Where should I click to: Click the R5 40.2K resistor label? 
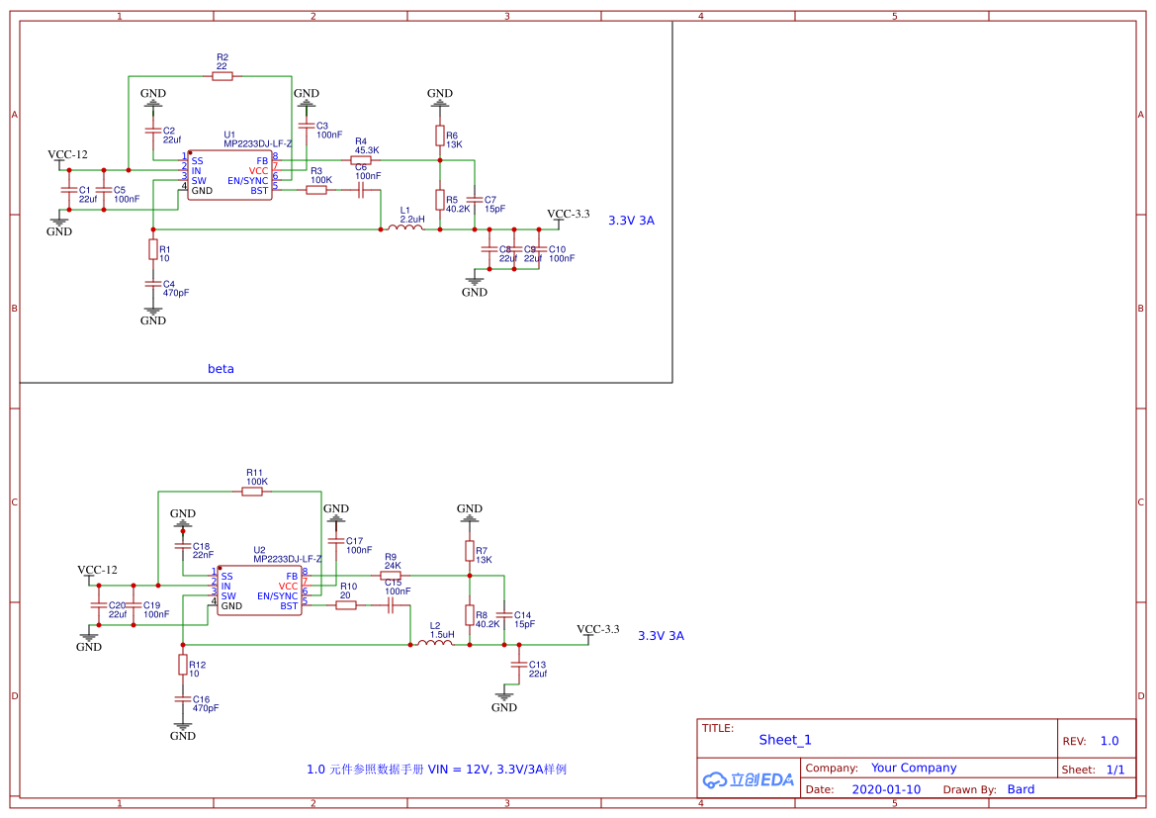[x=458, y=205]
